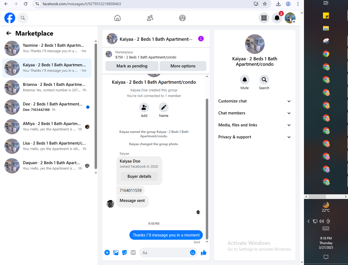Go to the Home feed icon

(117, 18)
